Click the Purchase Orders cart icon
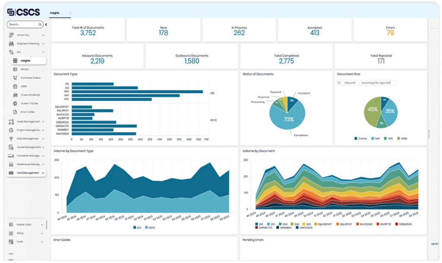The height and width of the screenshot is (263, 442). tap(14, 78)
